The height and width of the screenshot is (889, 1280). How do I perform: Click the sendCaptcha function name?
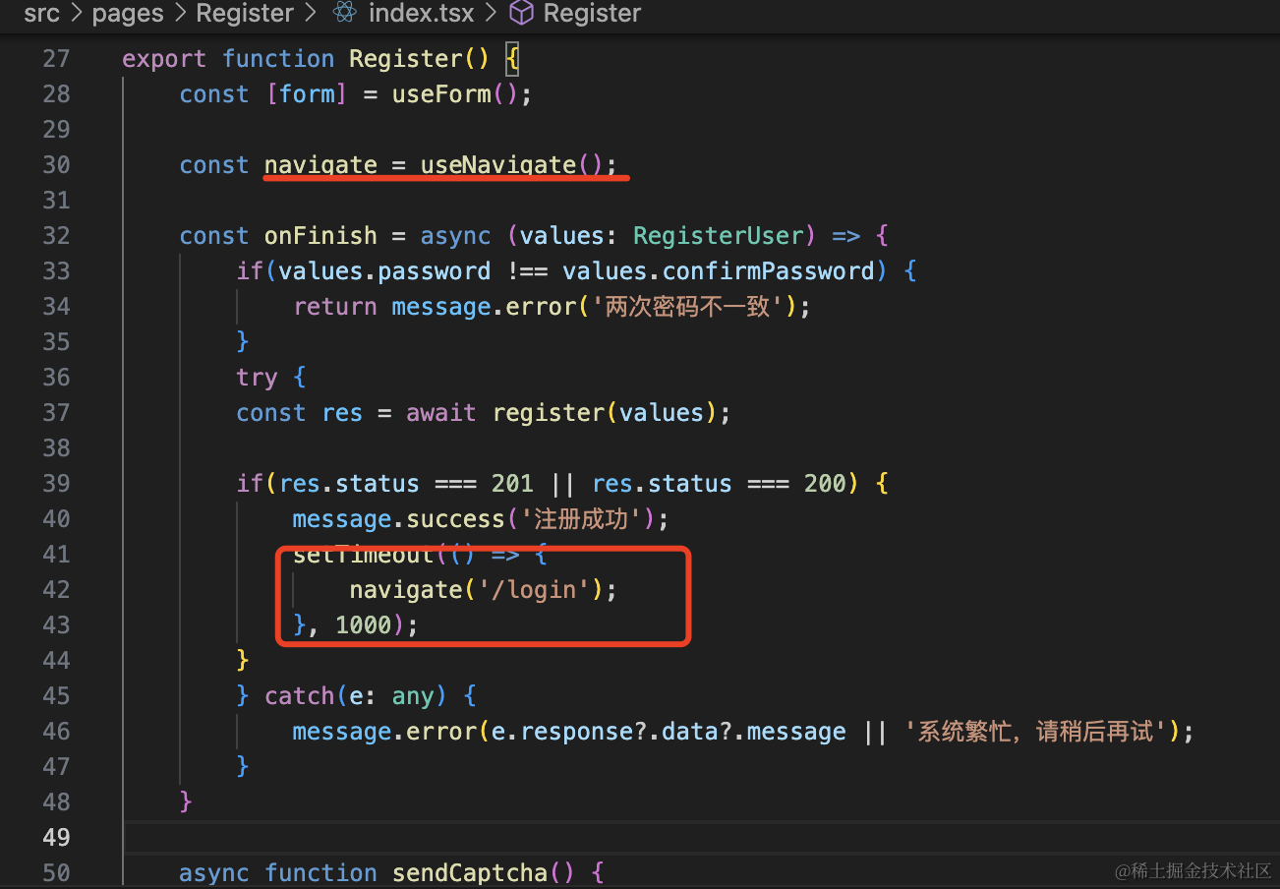pyautogui.click(x=468, y=873)
